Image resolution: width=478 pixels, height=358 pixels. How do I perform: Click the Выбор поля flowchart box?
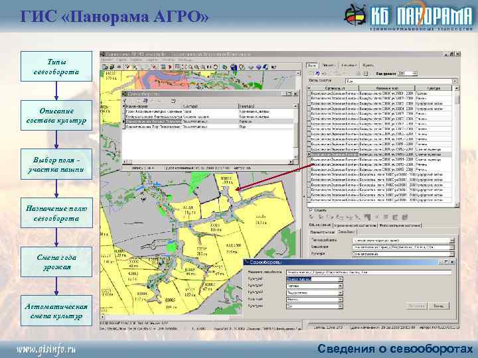(56, 164)
